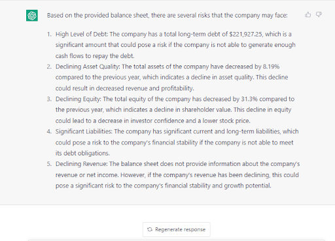Click the intro sentence about the balance sheet

(167, 16)
